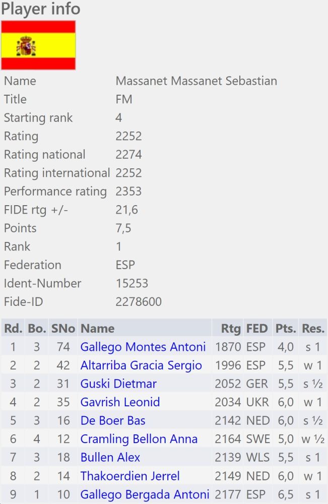Open Gavrish Leonid player page
The height and width of the screenshot is (504, 328).
[120, 402]
